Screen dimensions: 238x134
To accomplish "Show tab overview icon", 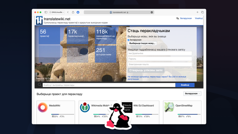I will click(202, 12).
